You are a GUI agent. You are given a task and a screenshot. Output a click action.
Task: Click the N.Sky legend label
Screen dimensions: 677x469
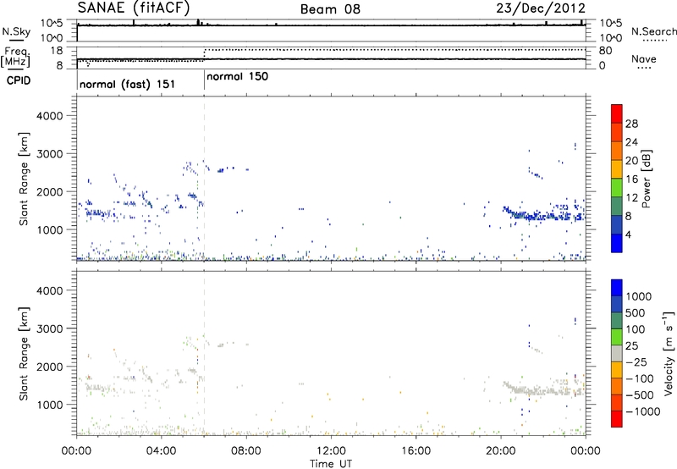tap(16, 31)
